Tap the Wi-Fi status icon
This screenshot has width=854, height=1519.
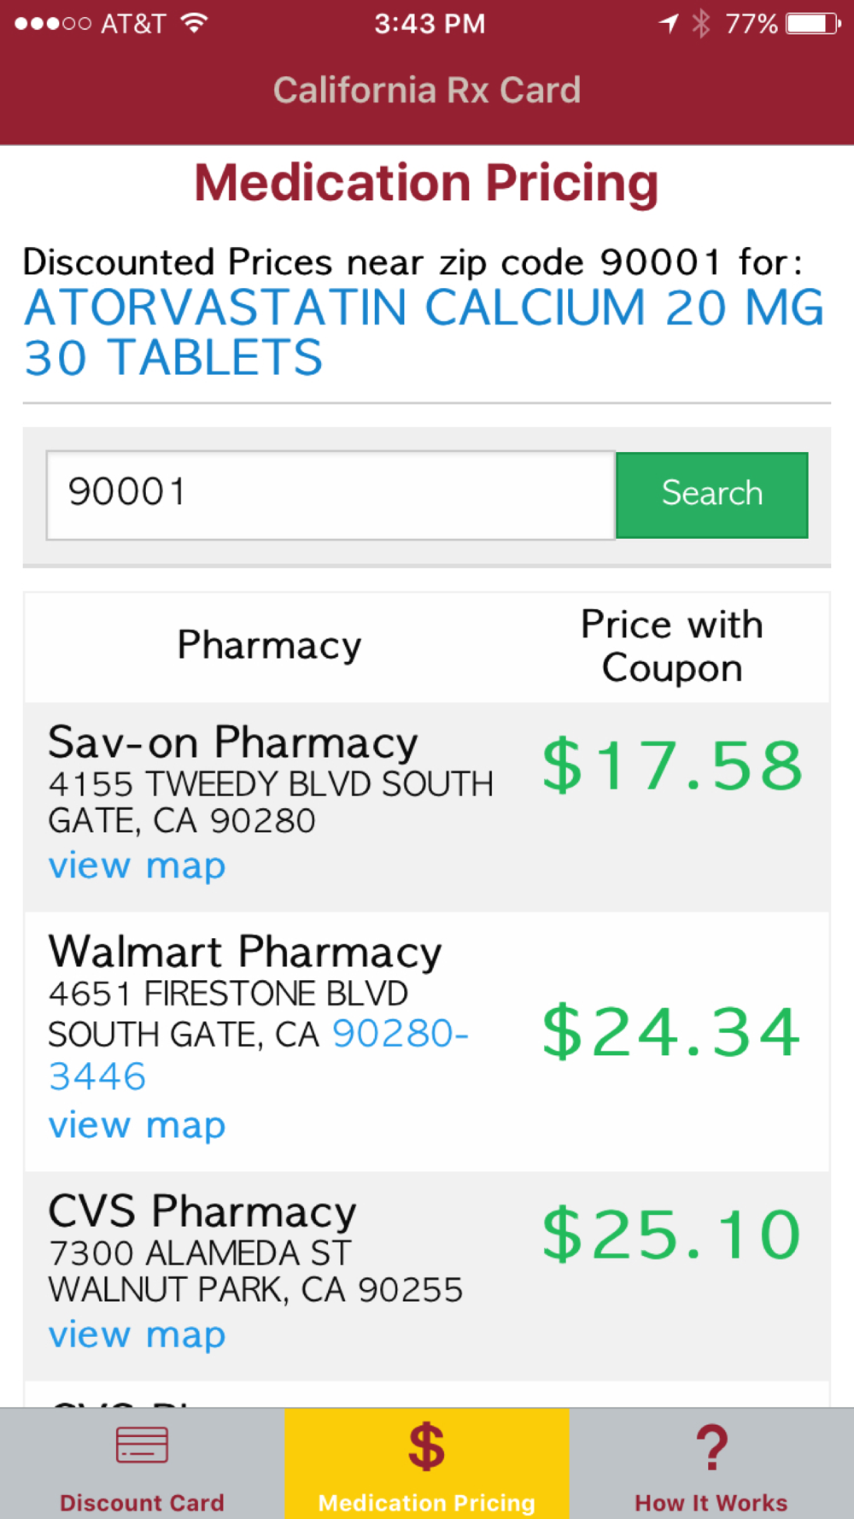[x=195, y=23]
